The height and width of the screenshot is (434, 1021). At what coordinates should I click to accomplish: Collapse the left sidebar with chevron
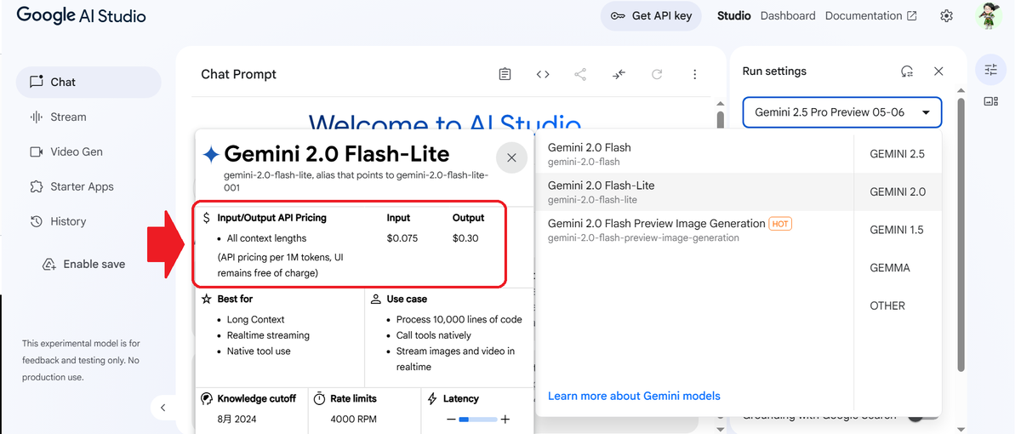point(163,408)
